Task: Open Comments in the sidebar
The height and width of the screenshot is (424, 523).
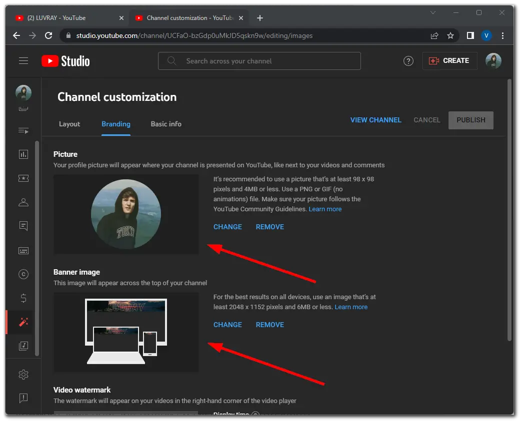Action: [x=23, y=226]
